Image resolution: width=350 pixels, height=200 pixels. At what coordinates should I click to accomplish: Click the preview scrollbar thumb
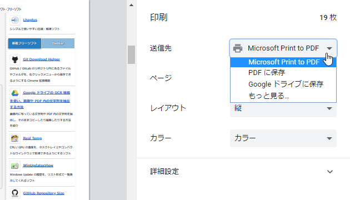point(132,54)
